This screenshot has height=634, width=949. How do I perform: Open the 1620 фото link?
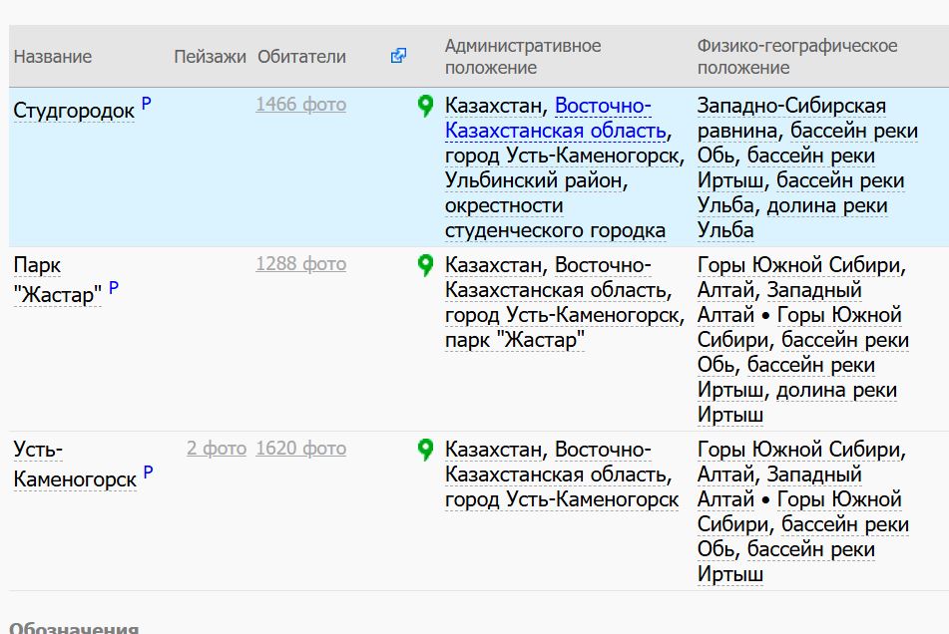[300, 449]
